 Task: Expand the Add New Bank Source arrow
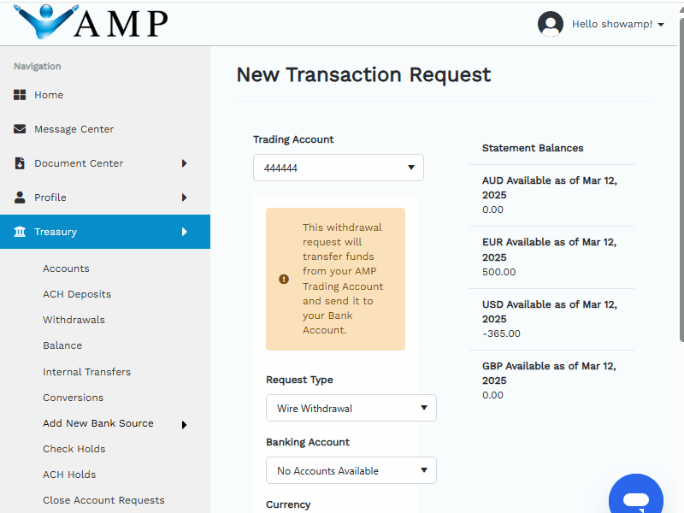coord(184,424)
